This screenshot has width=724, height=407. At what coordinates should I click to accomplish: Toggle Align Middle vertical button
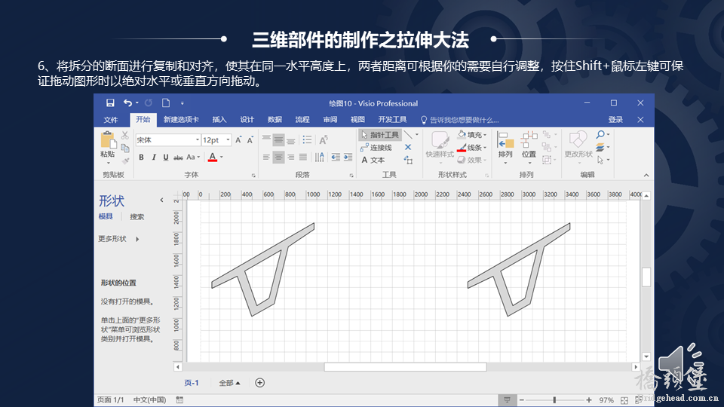tap(278, 139)
